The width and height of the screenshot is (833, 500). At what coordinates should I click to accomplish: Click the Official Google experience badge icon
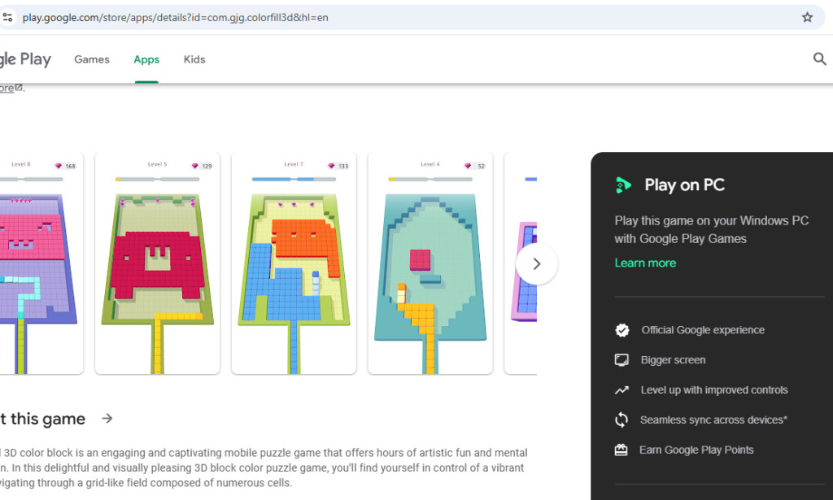622,330
